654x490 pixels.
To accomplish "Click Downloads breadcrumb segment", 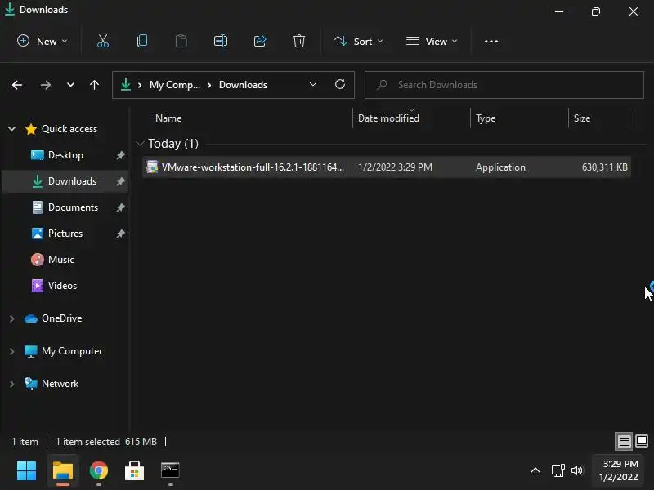I will click(x=243, y=85).
